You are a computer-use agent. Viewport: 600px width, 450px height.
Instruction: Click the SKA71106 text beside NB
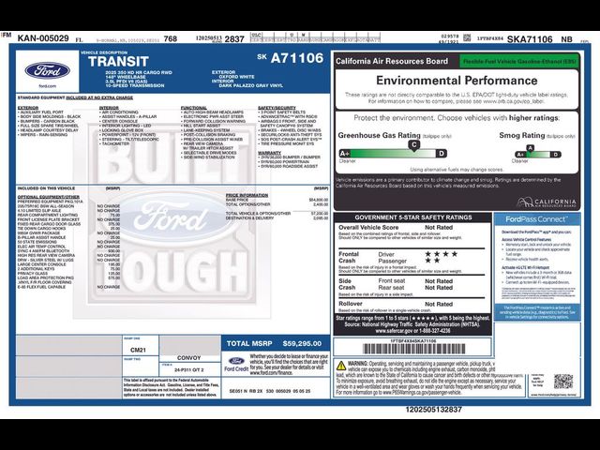click(530, 39)
